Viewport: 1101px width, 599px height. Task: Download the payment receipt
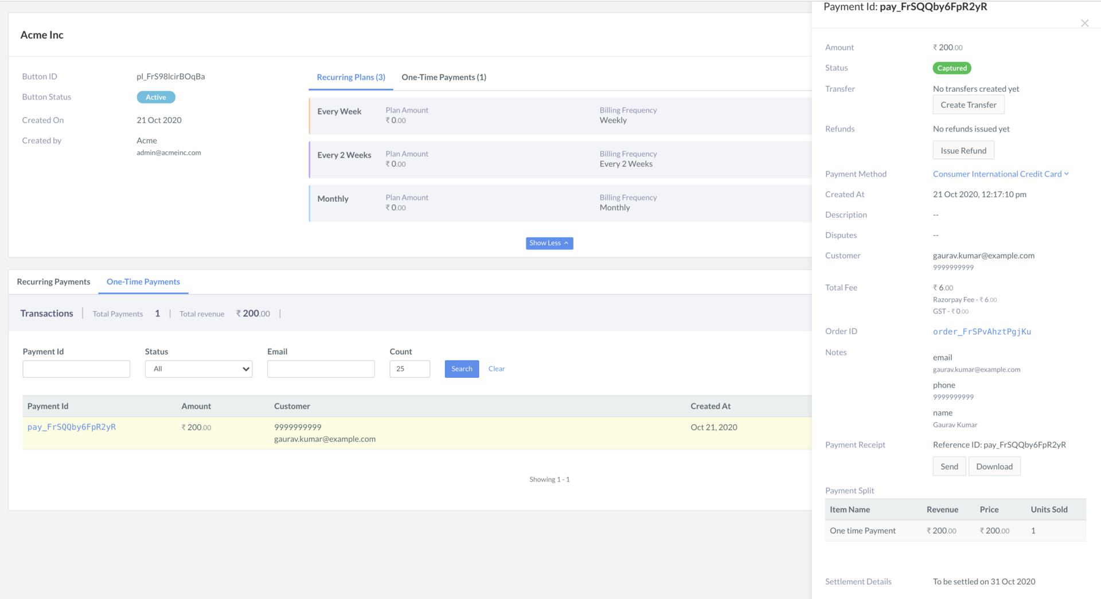click(x=994, y=466)
